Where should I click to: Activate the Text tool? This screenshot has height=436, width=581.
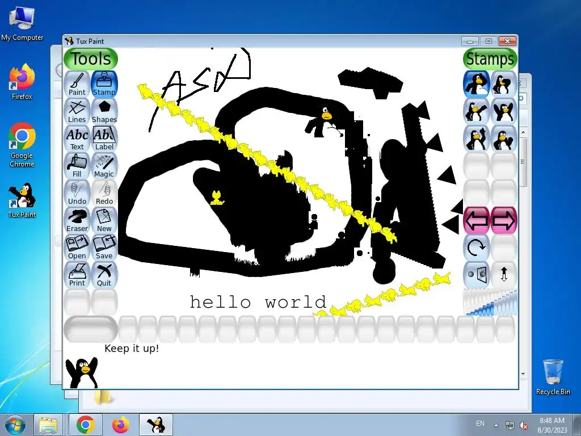pos(77,139)
